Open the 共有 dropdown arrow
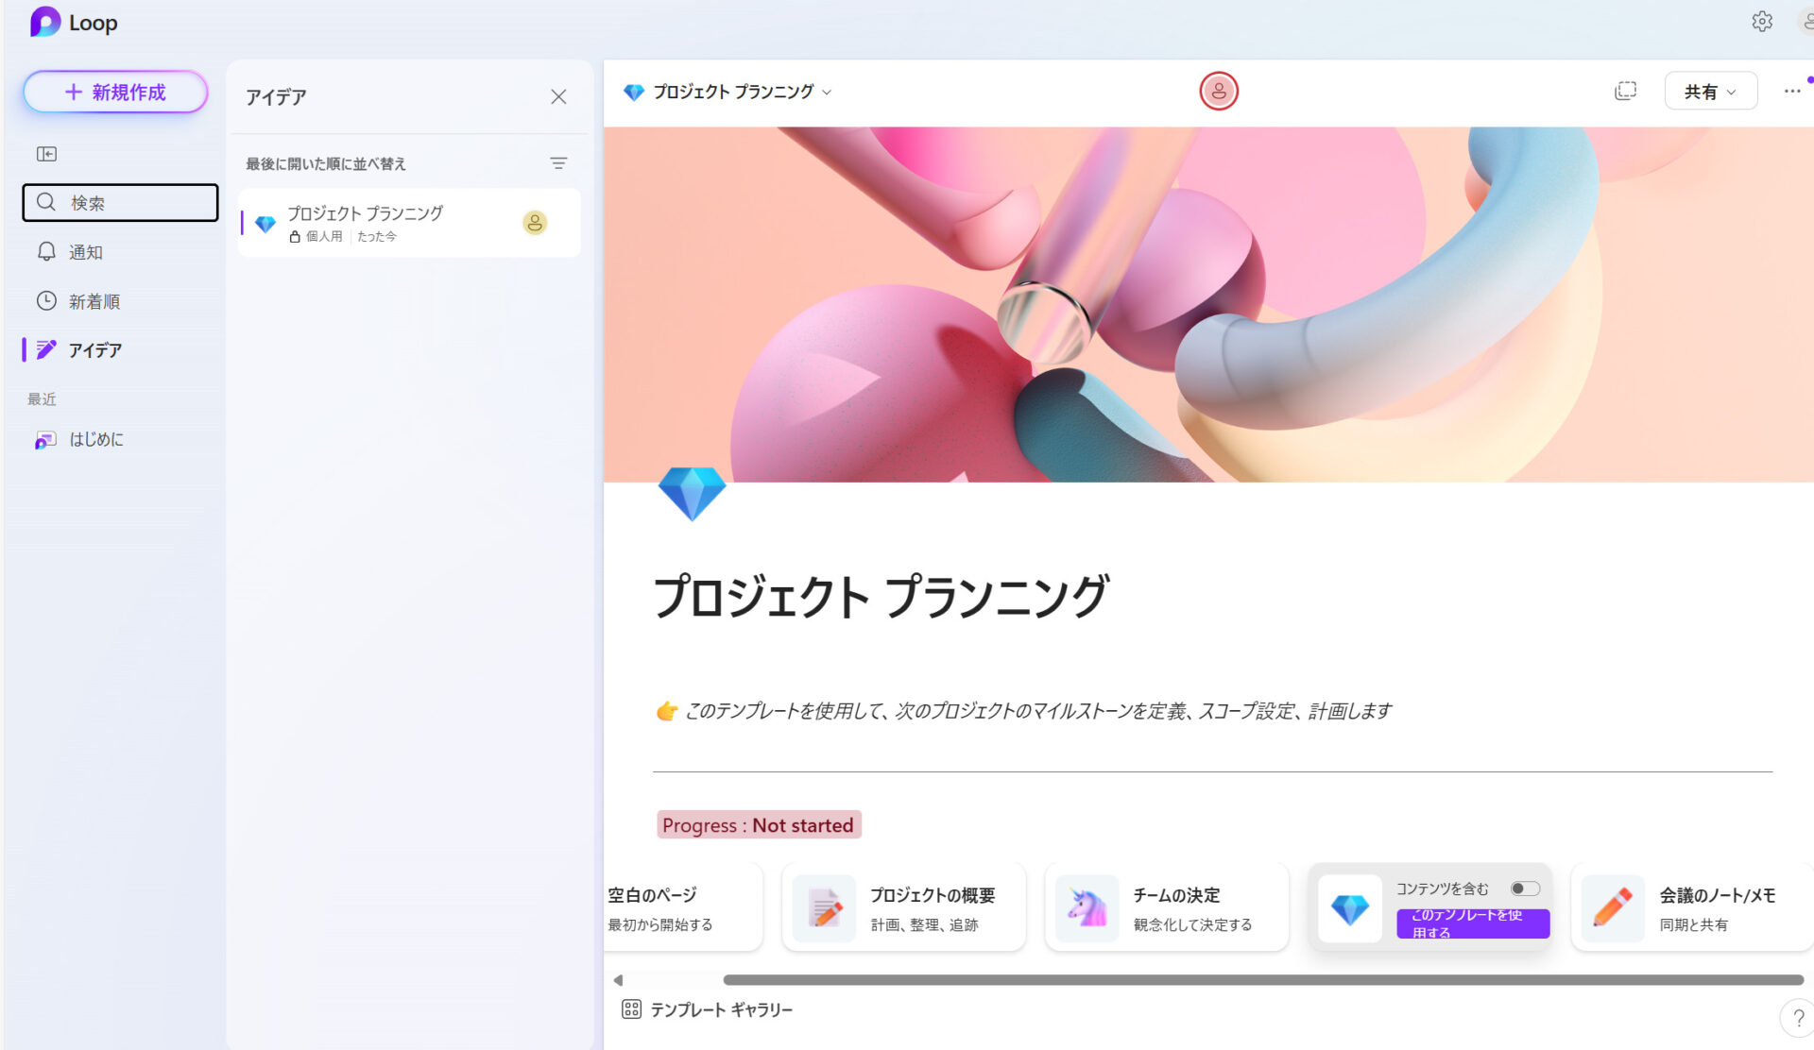This screenshot has height=1050, width=1814. coord(1731,92)
